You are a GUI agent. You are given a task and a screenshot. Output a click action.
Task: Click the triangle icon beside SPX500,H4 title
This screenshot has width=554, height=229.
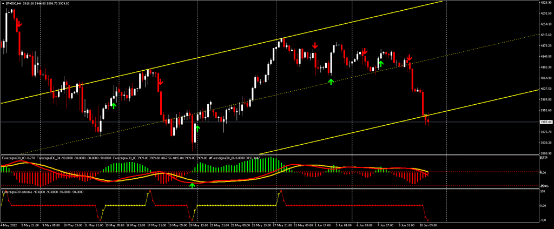[3, 3]
